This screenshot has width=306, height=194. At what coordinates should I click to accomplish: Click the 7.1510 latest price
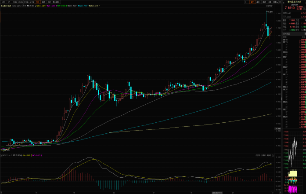coord(290,8)
